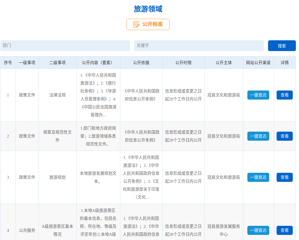Click the 公开标准 document icon
The image size is (299, 240).
click(x=136, y=24)
